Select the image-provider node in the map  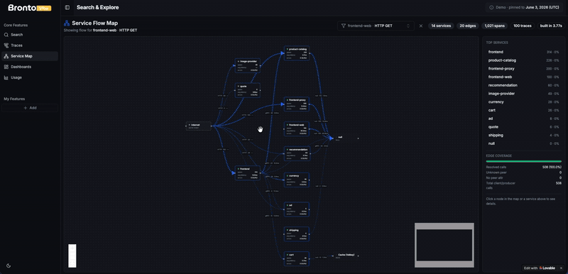247,66
